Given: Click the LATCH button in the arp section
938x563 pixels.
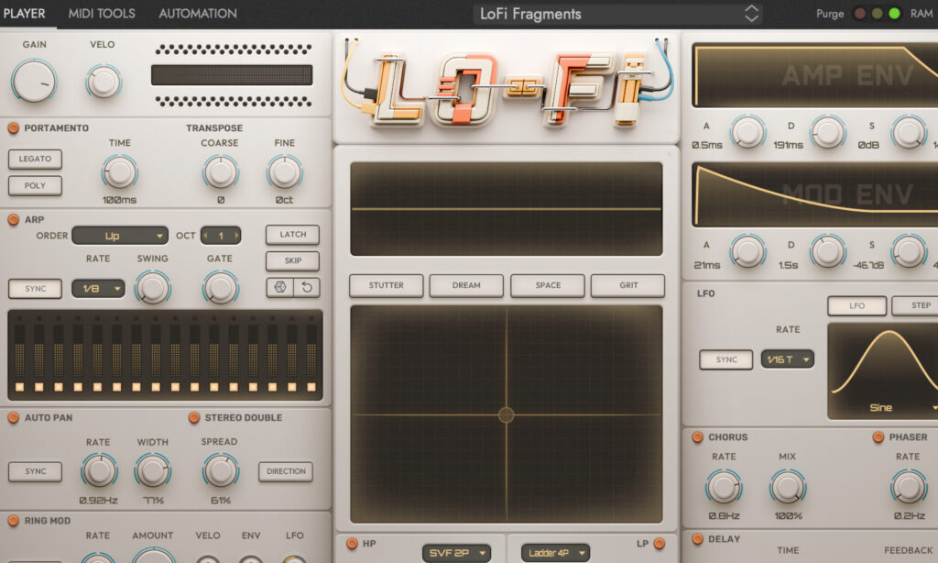Looking at the screenshot, I should click(x=292, y=235).
